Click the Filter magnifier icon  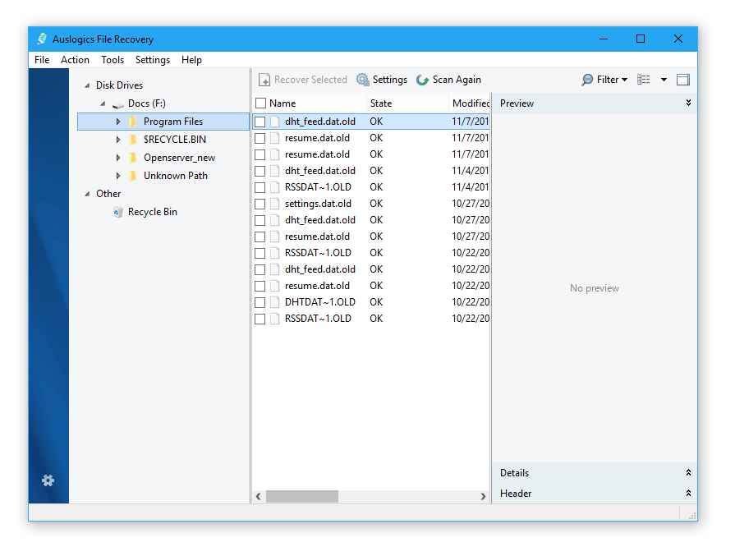tap(587, 80)
